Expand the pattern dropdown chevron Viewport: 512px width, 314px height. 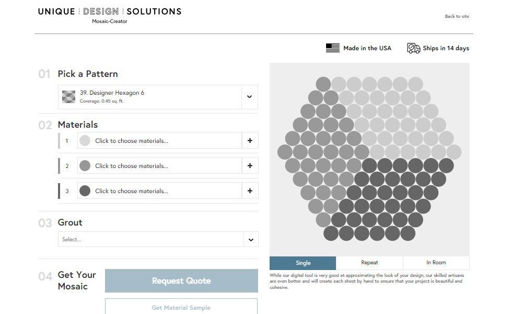click(x=250, y=97)
